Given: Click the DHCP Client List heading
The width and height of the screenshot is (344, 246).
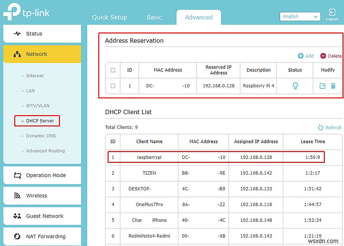Looking at the screenshot, I should coord(128,112).
